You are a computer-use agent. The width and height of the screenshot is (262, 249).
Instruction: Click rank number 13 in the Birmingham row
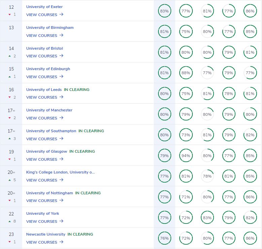11,28
